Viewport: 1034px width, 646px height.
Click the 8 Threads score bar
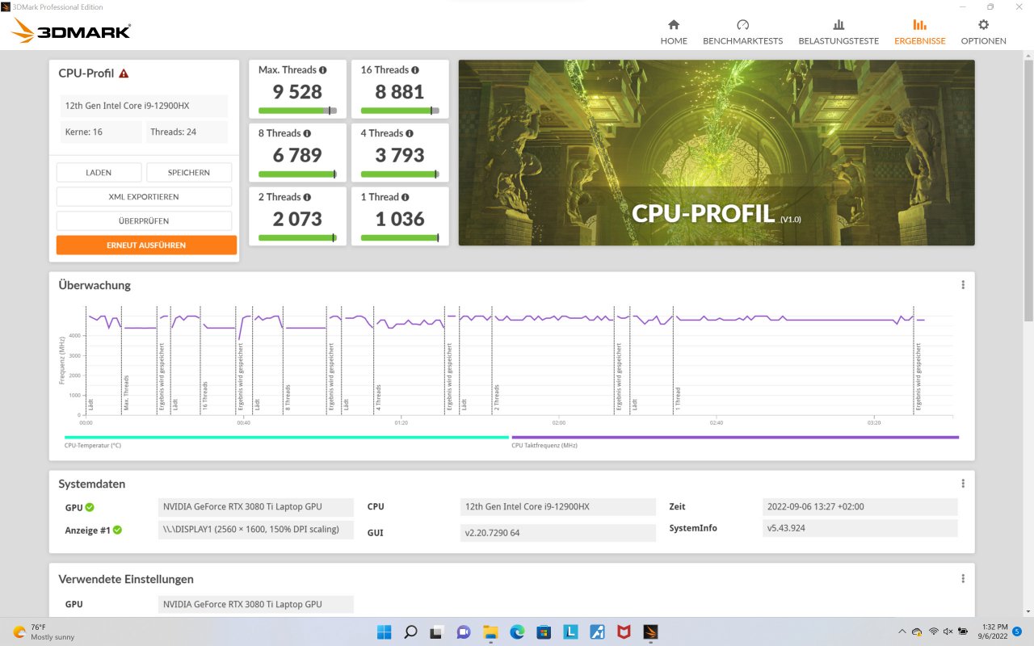point(297,174)
